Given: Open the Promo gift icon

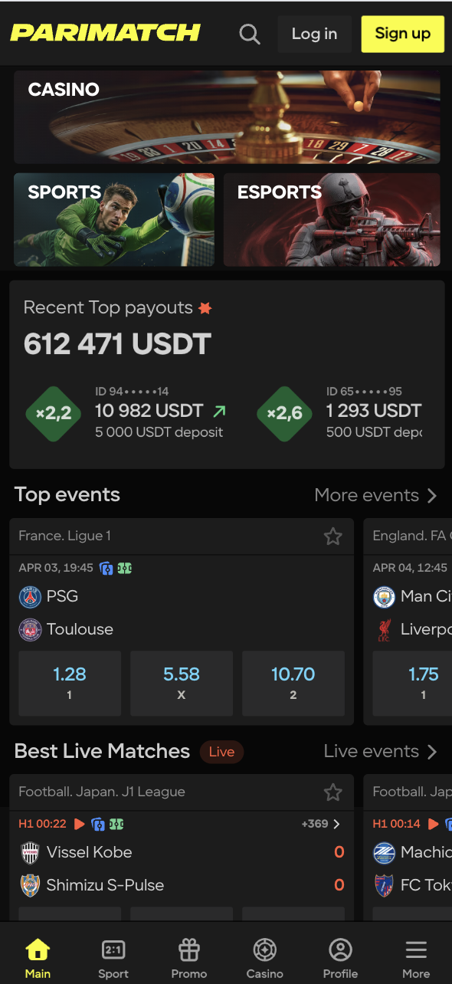Looking at the screenshot, I should point(189,950).
